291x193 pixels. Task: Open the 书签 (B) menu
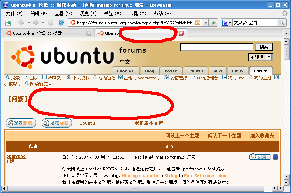click(x=112, y=14)
